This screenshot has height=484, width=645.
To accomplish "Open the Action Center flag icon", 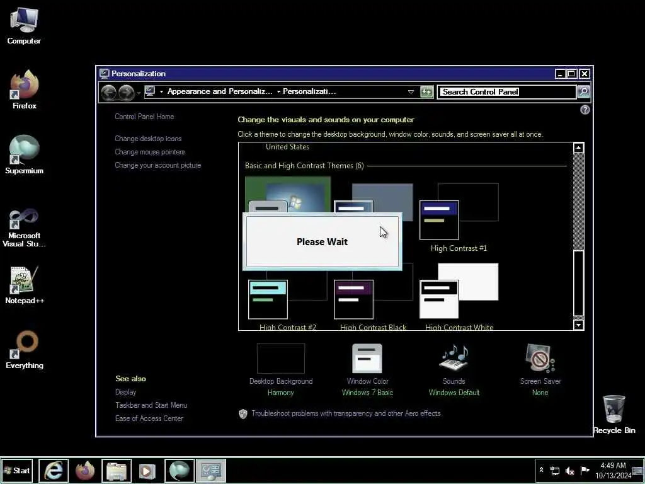I will [x=585, y=470].
